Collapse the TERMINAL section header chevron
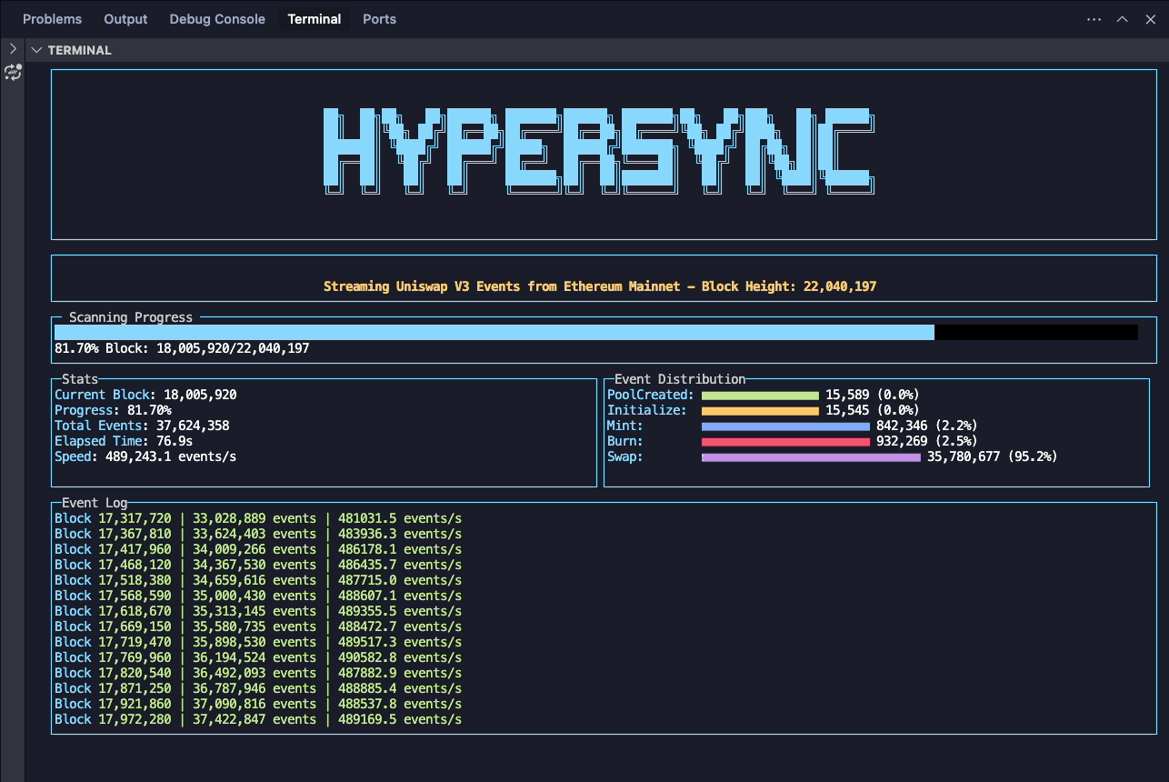 (x=36, y=50)
